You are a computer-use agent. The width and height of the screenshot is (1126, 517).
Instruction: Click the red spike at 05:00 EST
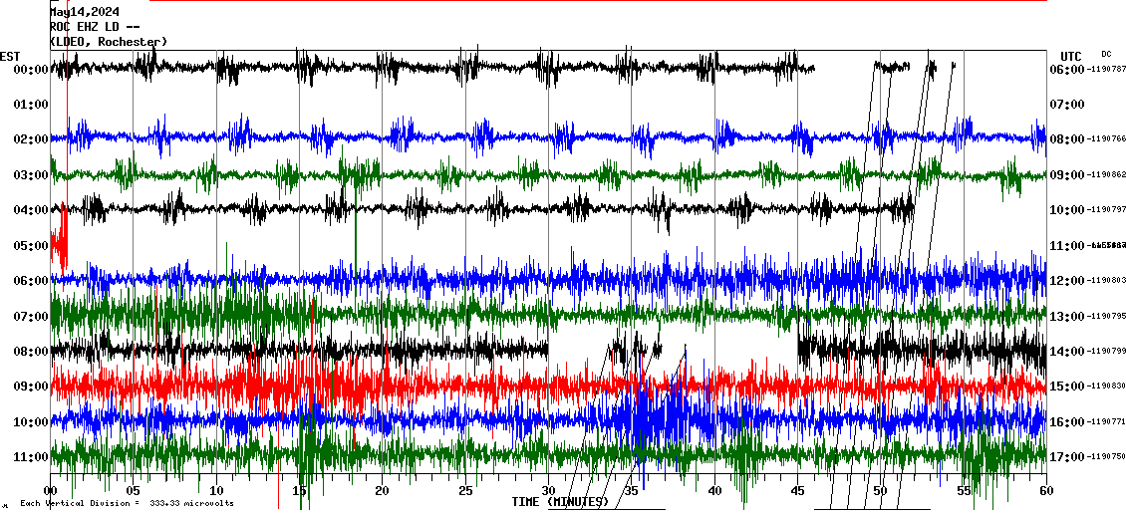pyautogui.click(x=60, y=239)
